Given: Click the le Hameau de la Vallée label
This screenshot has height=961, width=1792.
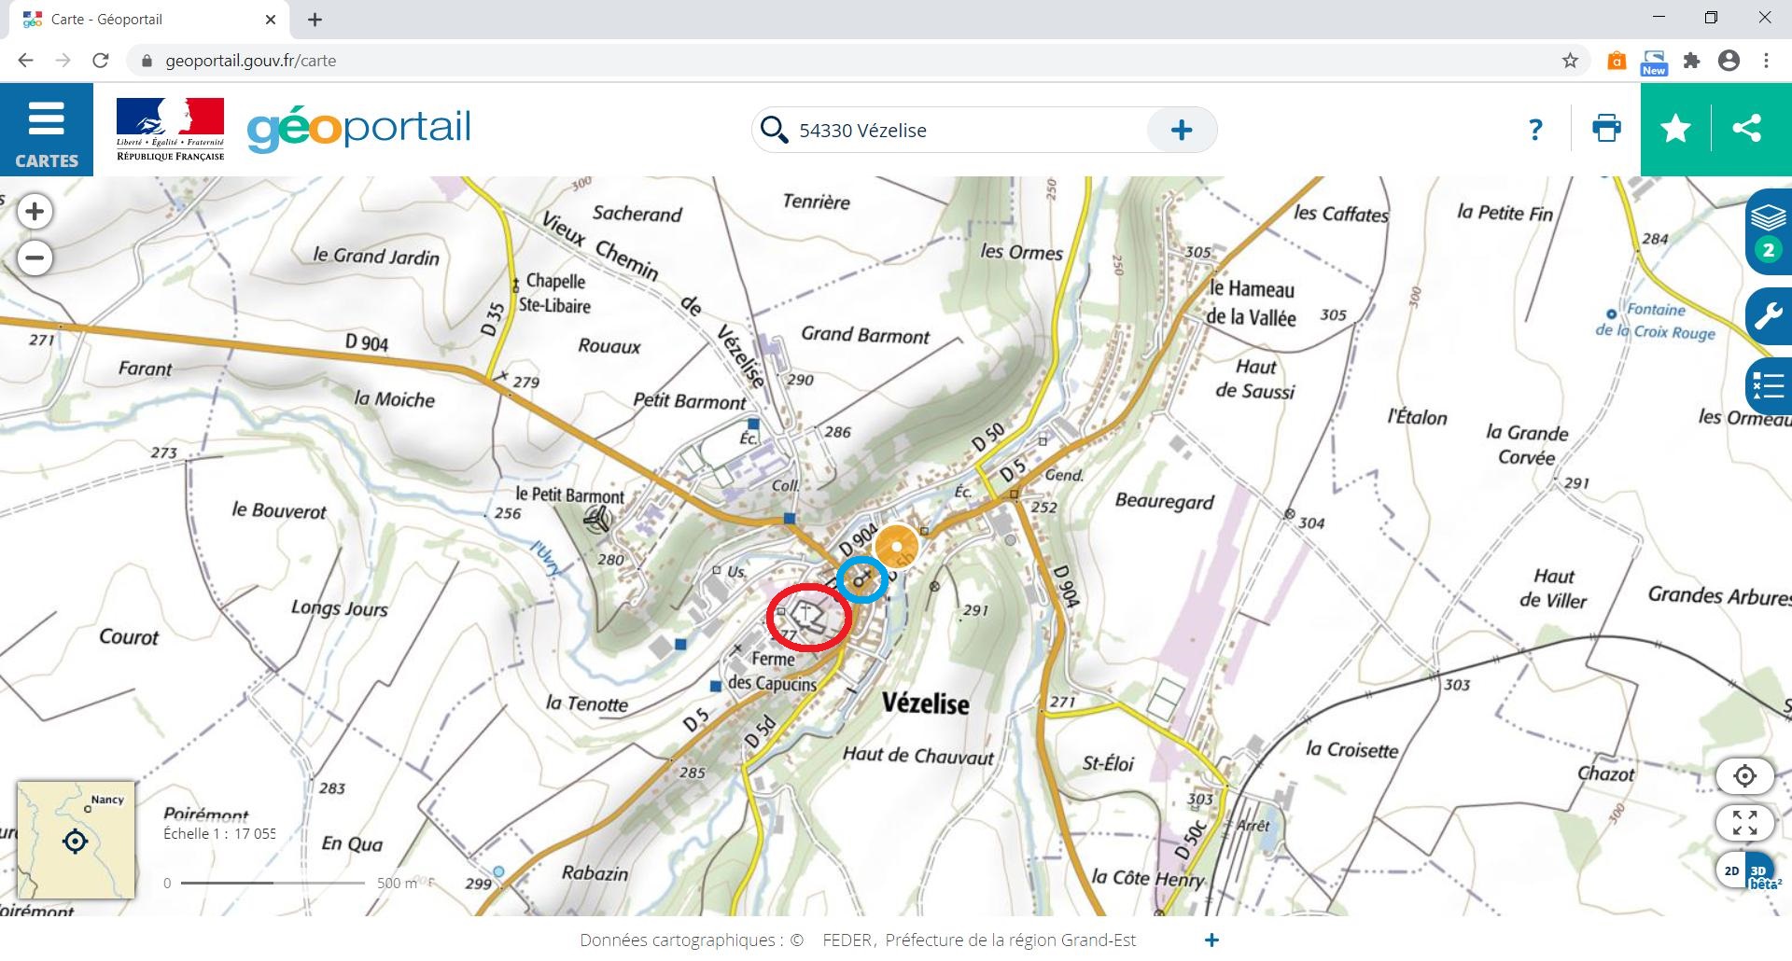Looking at the screenshot, I should point(1252,302).
